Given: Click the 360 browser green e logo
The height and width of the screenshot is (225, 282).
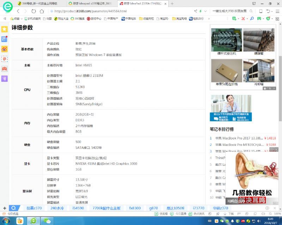Looking at the screenshot, I should coord(8,7).
